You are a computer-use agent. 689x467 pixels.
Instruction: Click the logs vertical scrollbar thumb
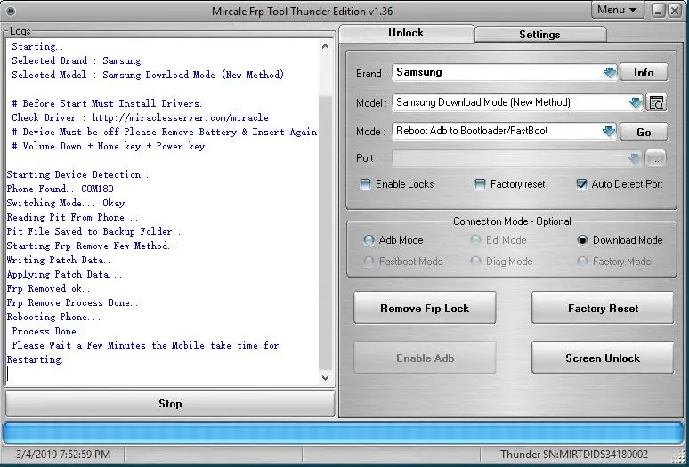[x=326, y=233]
